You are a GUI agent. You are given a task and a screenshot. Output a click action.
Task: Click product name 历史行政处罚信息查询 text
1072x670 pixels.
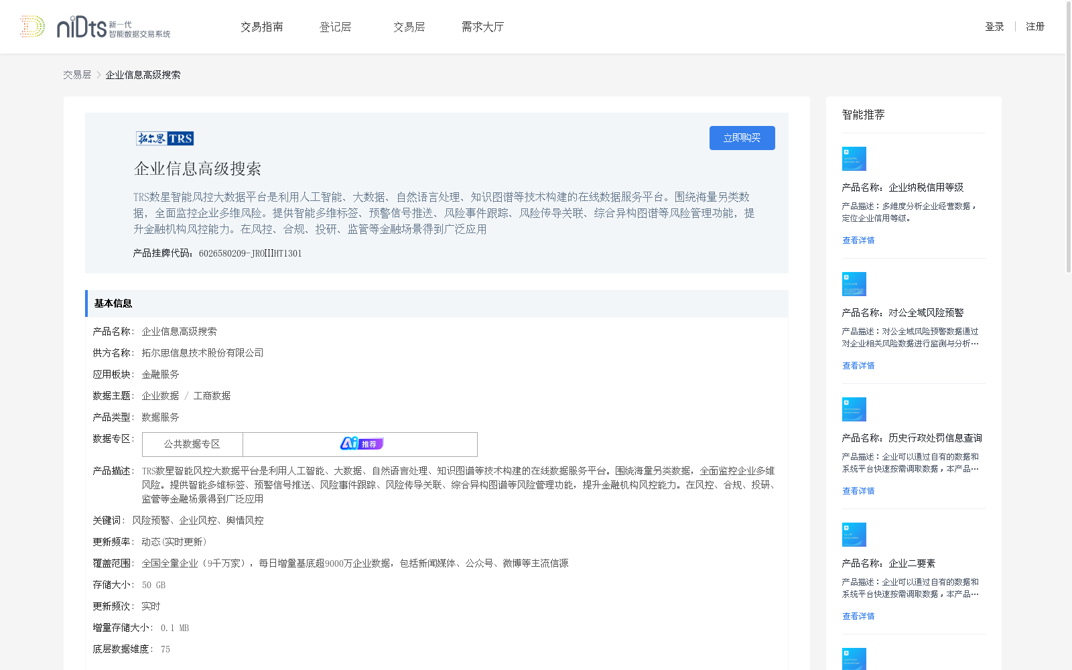click(935, 438)
